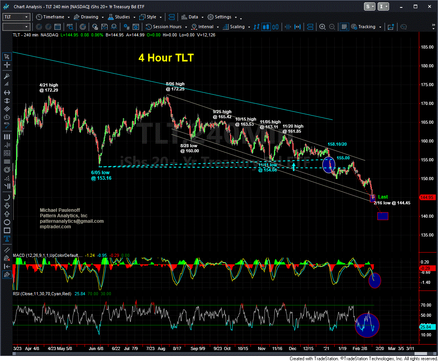Select the text annotation tool

[7, 239]
